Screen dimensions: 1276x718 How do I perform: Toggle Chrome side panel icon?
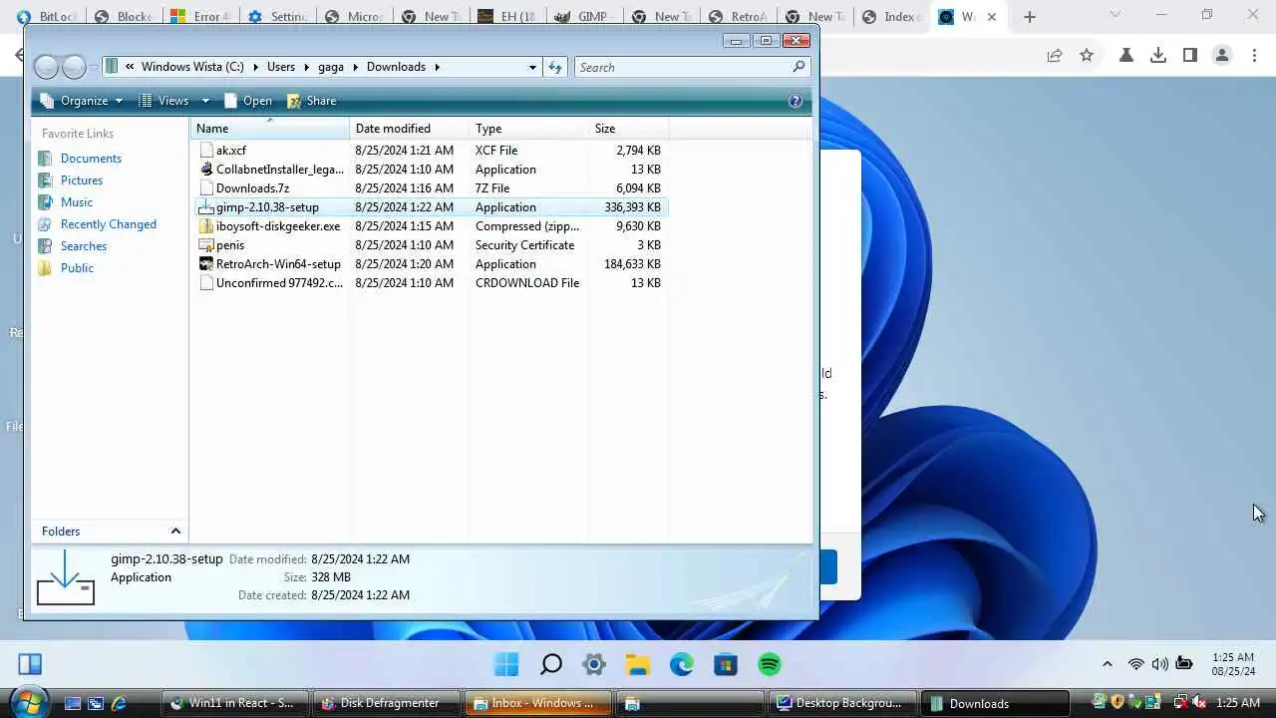1190,56
